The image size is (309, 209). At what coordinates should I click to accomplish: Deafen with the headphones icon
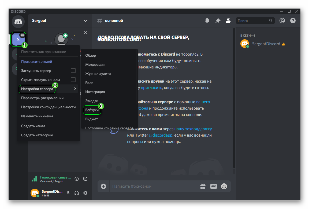coord(77,193)
